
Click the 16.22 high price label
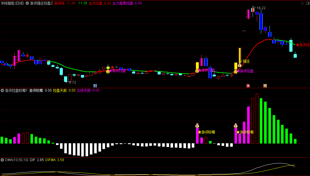tap(261, 8)
